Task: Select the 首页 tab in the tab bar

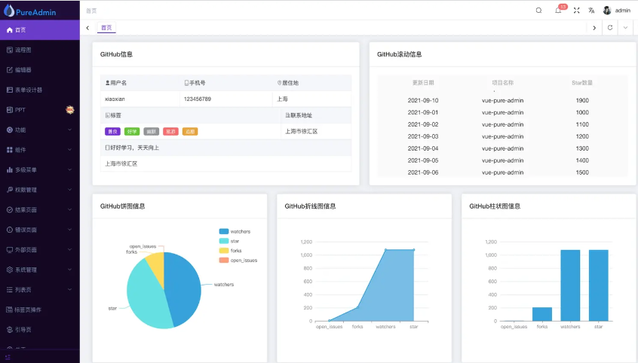Action: point(106,28)
